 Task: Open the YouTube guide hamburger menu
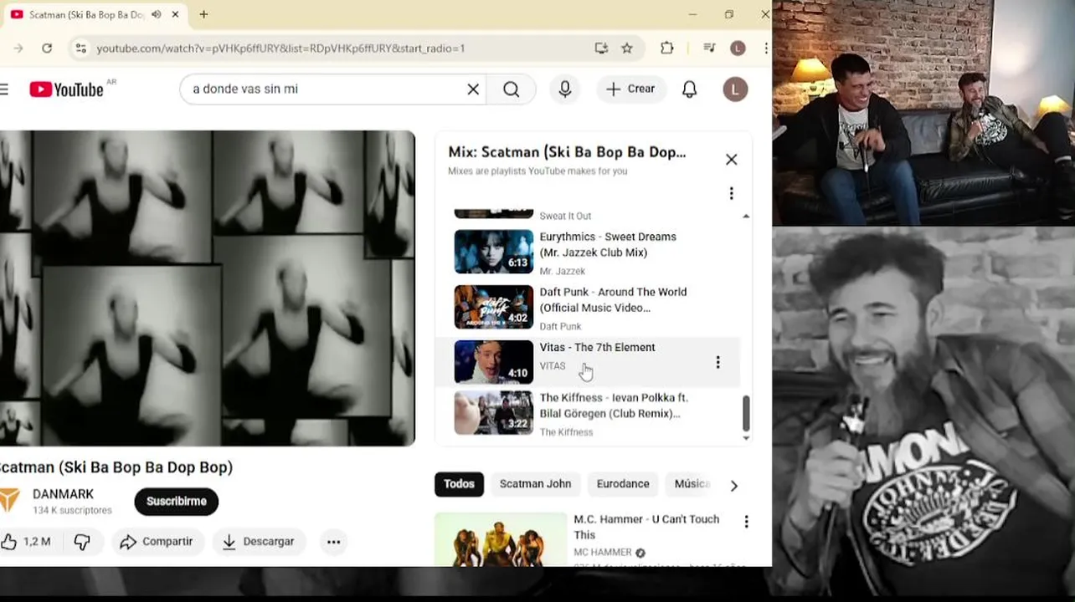4,89
